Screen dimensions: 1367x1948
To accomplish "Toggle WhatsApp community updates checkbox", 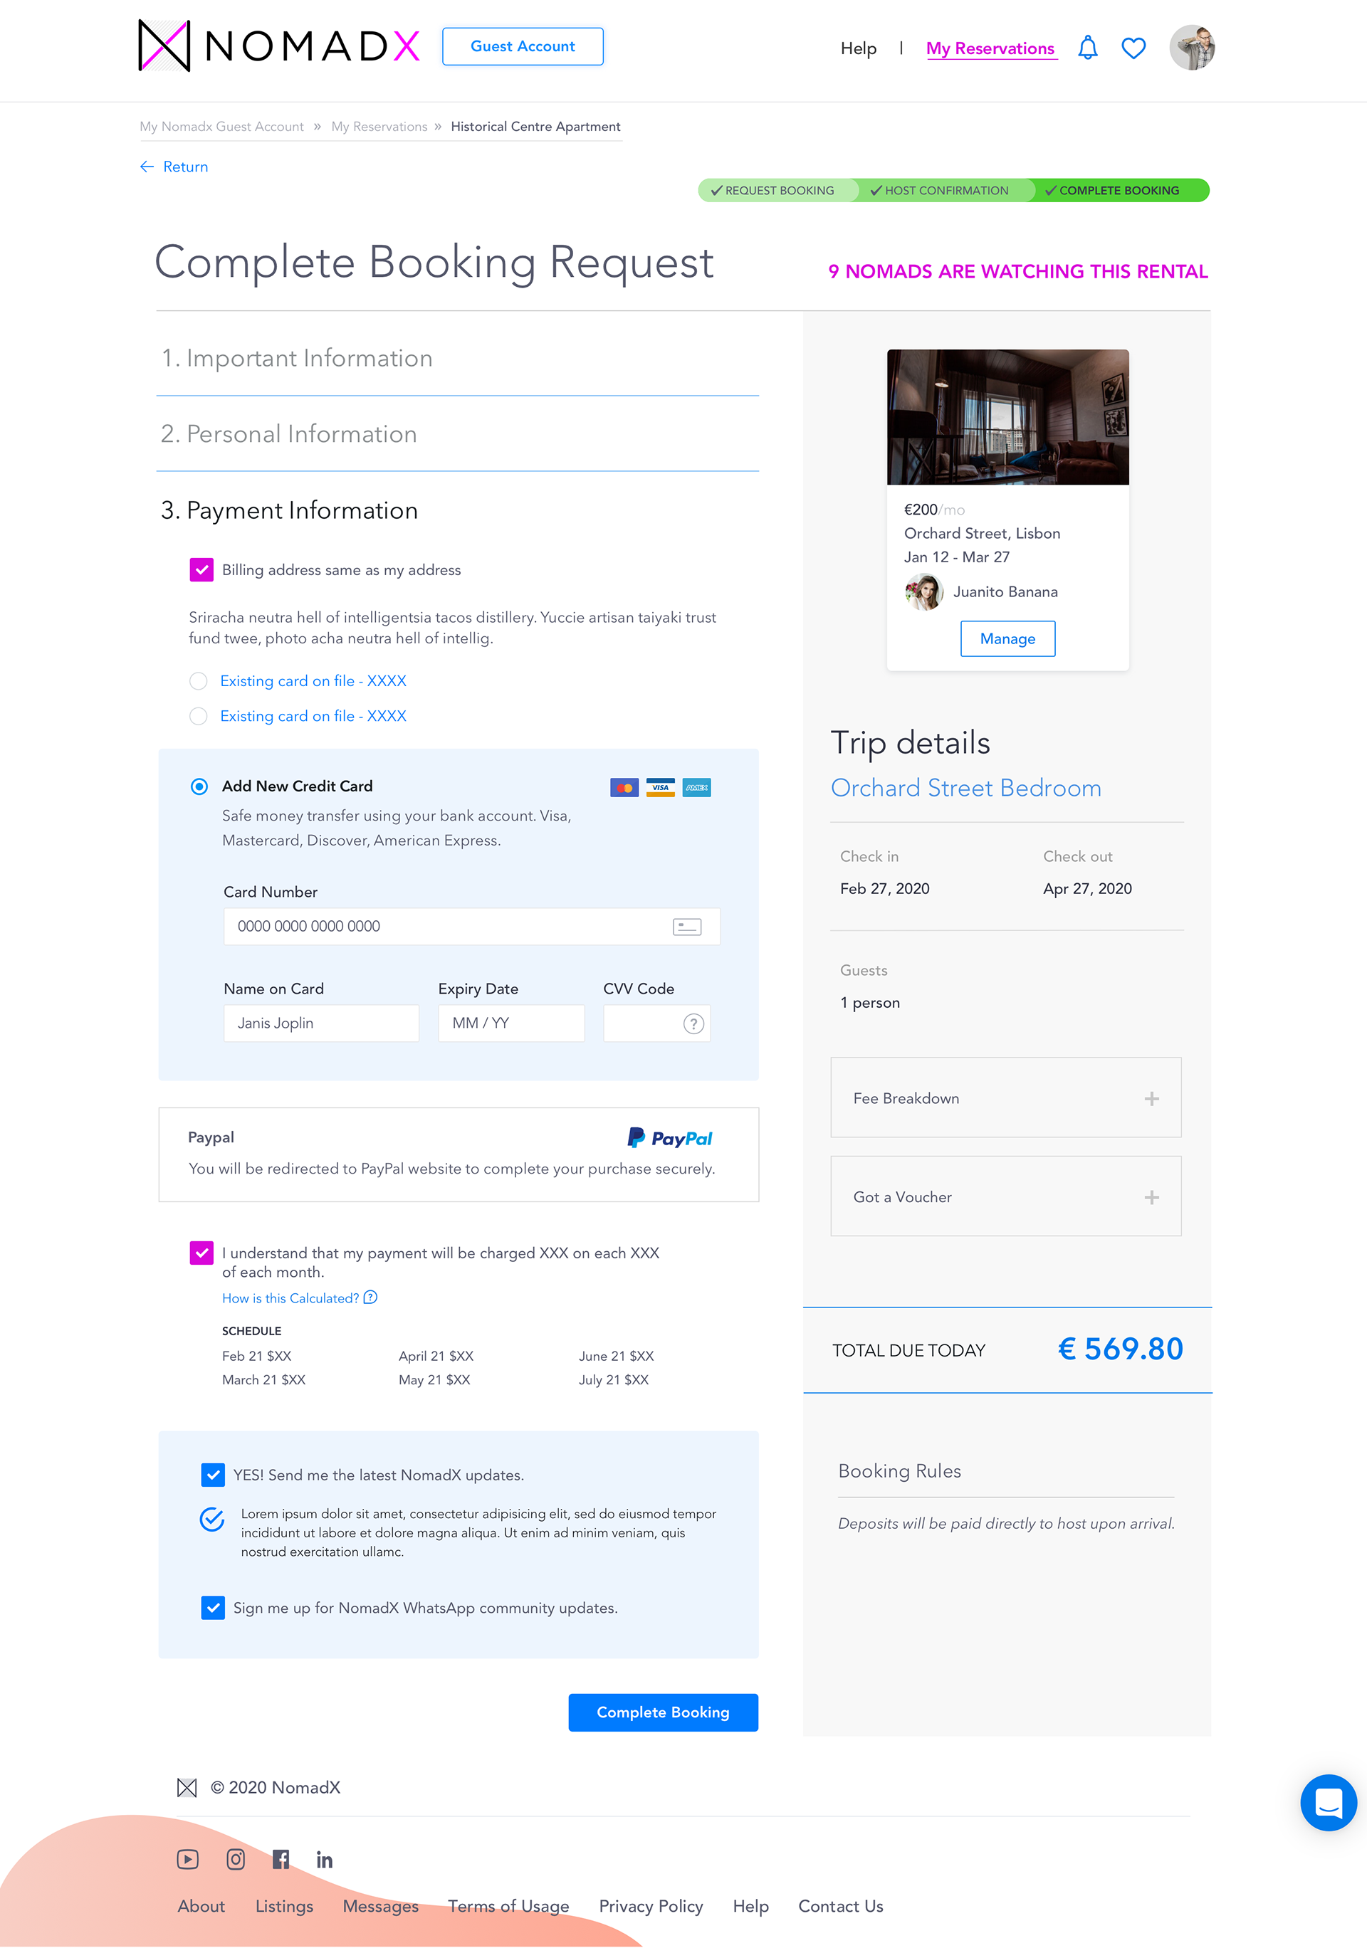I will pos(213,1608).
